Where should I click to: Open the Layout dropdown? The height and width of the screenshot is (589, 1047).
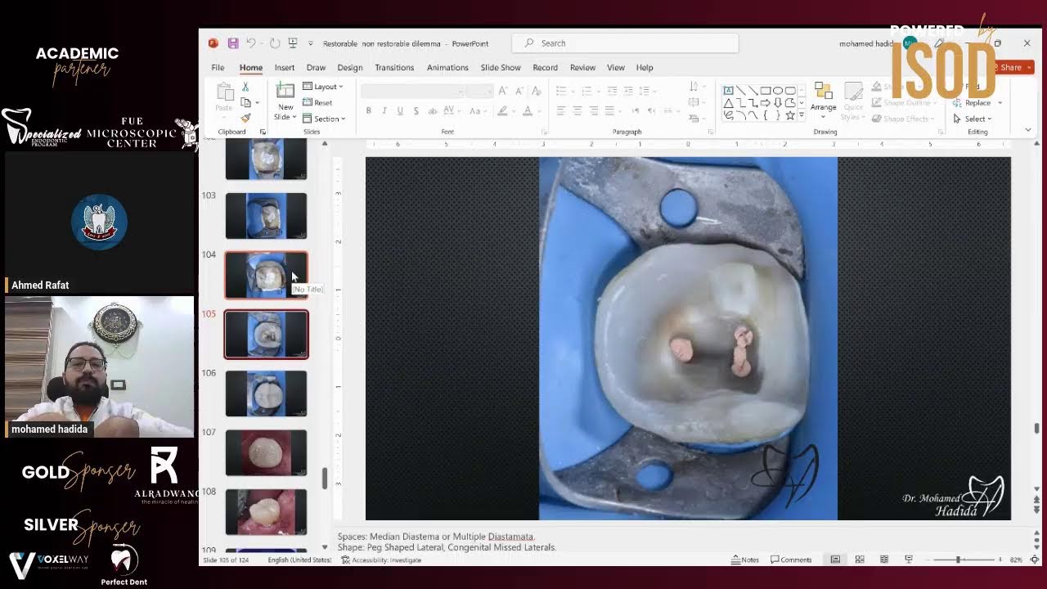pyautogui.click(x=323, y=87)
